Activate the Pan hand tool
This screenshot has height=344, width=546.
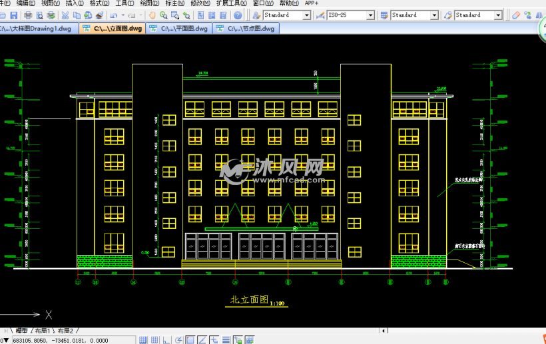click(152, 15)
